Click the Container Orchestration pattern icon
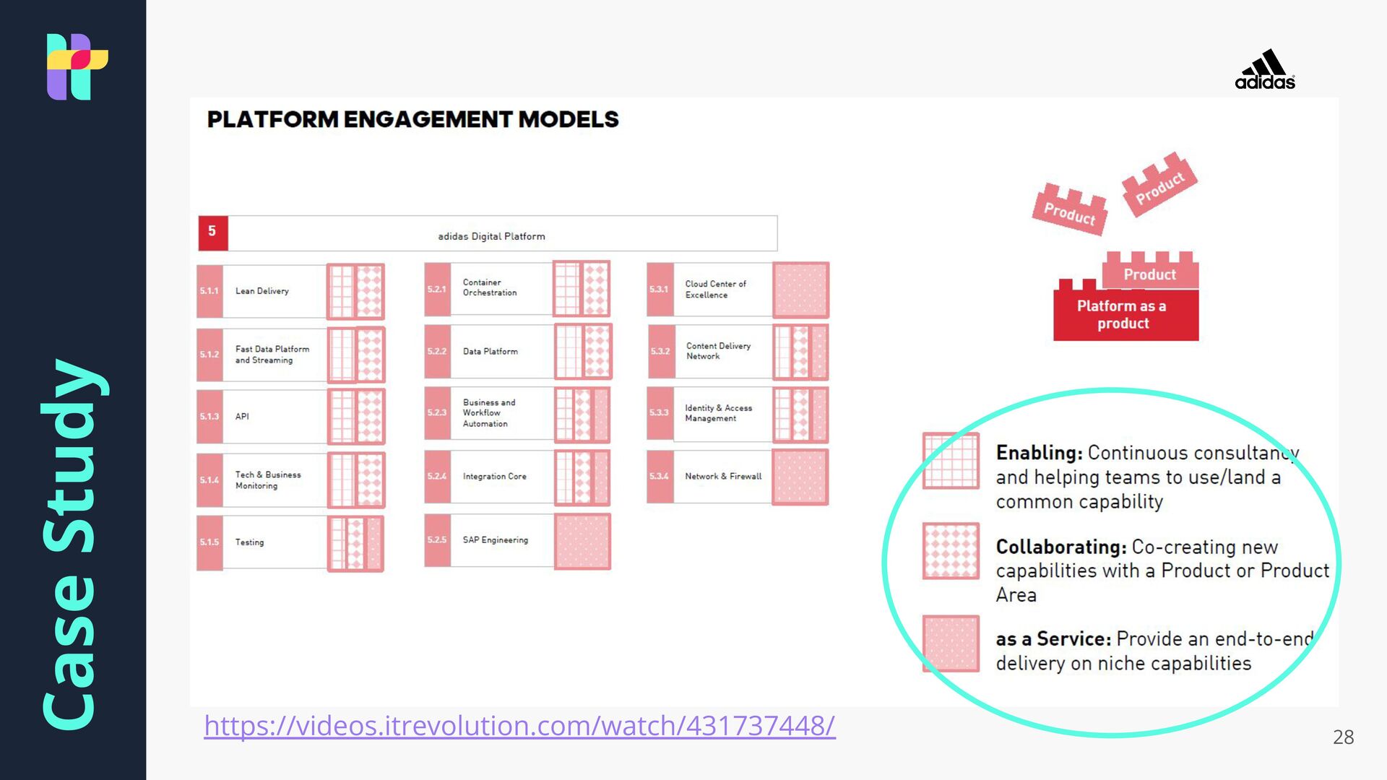The image size is (1387, 780). pyautogui.click(x=582, y=289)
